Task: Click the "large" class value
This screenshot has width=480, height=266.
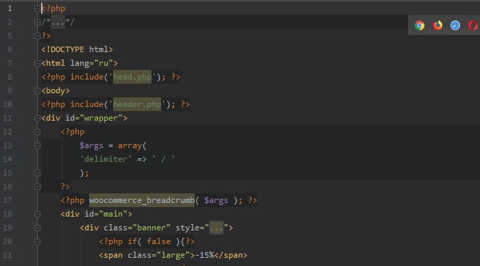Action: [x=173, y=255]
